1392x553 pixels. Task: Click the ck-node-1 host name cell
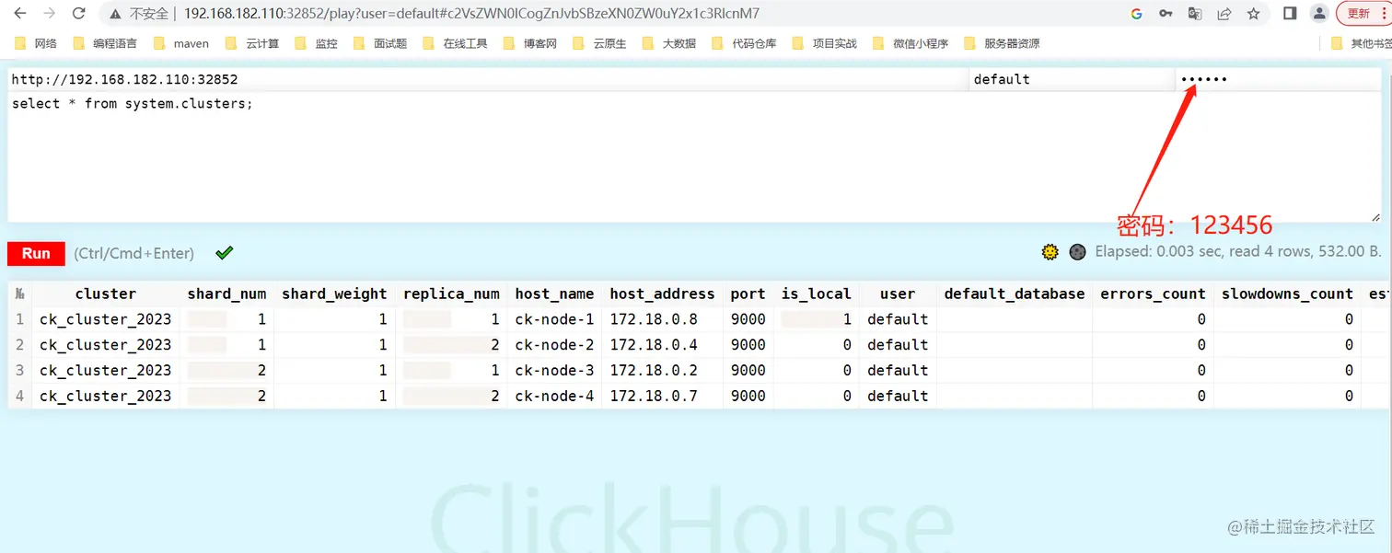pyautogui.click(x=554, y=319)
